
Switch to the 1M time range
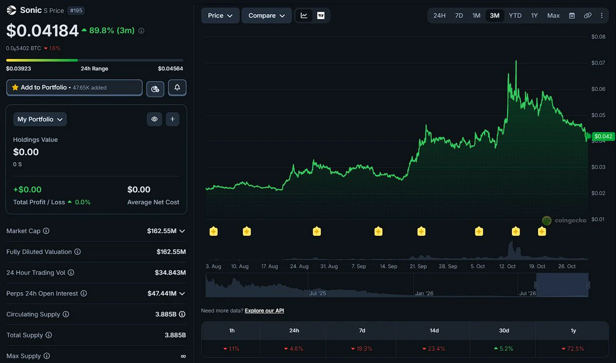pyautogui.click(x=476, y=15)
